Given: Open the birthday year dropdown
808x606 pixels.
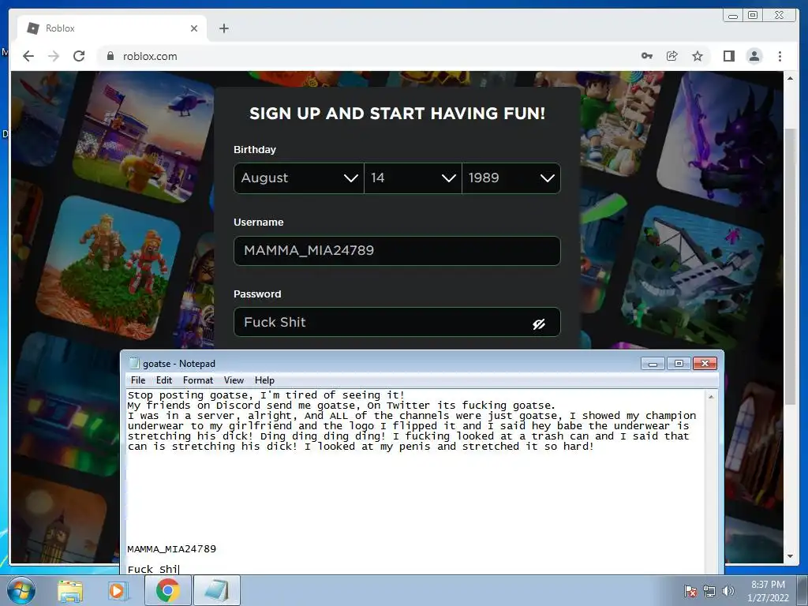Looking at the screenshot, I should [x=511, y=178].
